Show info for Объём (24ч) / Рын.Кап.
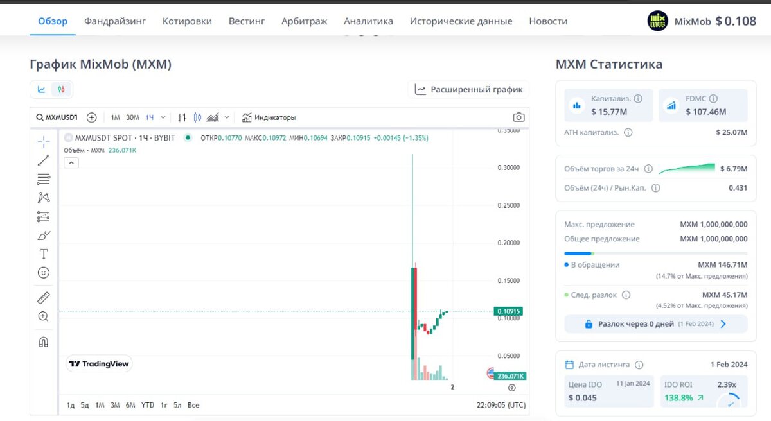Screen dimensions: 771x421 coord(655,188)
